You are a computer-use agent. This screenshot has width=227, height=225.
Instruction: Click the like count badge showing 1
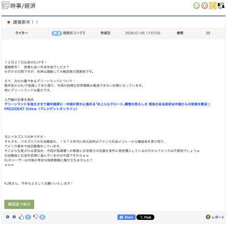coord(28,217)
